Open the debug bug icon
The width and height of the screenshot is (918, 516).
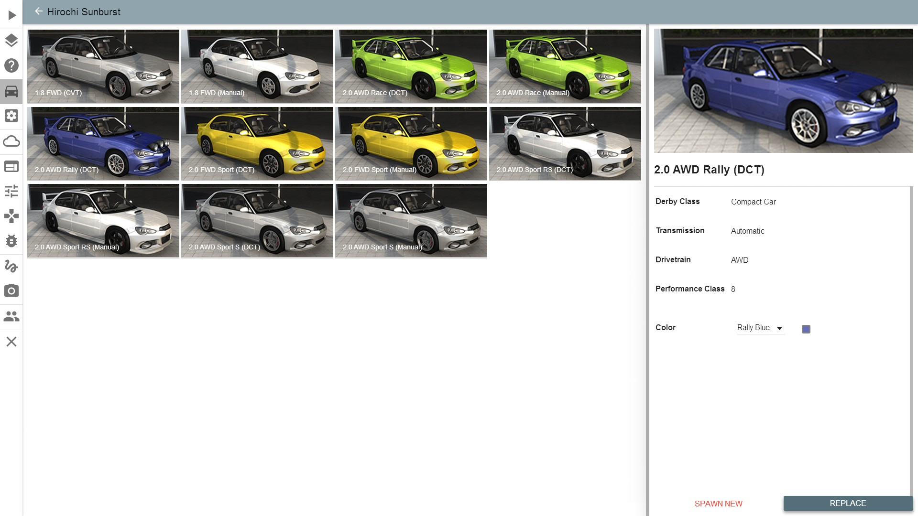click(x=11, y=241)
